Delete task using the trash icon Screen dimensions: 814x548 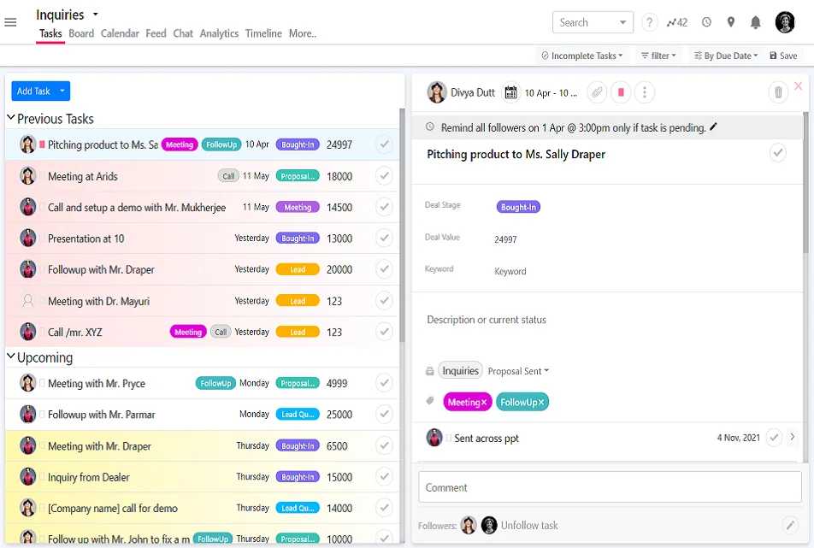click(x=777, y=92)
